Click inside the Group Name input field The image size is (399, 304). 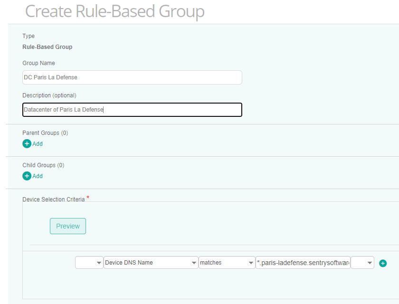[x=132, y=77]
